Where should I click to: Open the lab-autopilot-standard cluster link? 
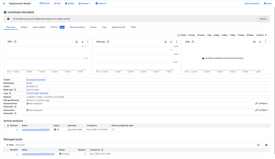coord(36,80)
